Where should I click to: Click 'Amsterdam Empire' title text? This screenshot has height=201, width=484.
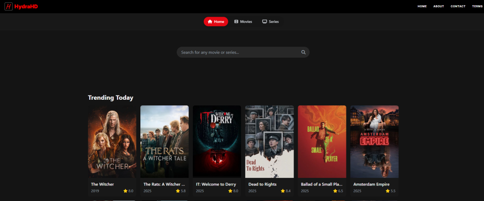click(x=372, y=184)
